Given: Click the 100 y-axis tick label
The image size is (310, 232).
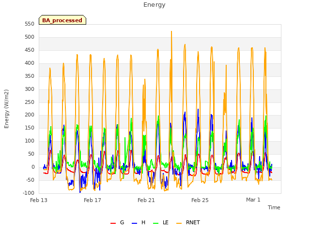Looking at the screenshot, I should click(30, 141).
